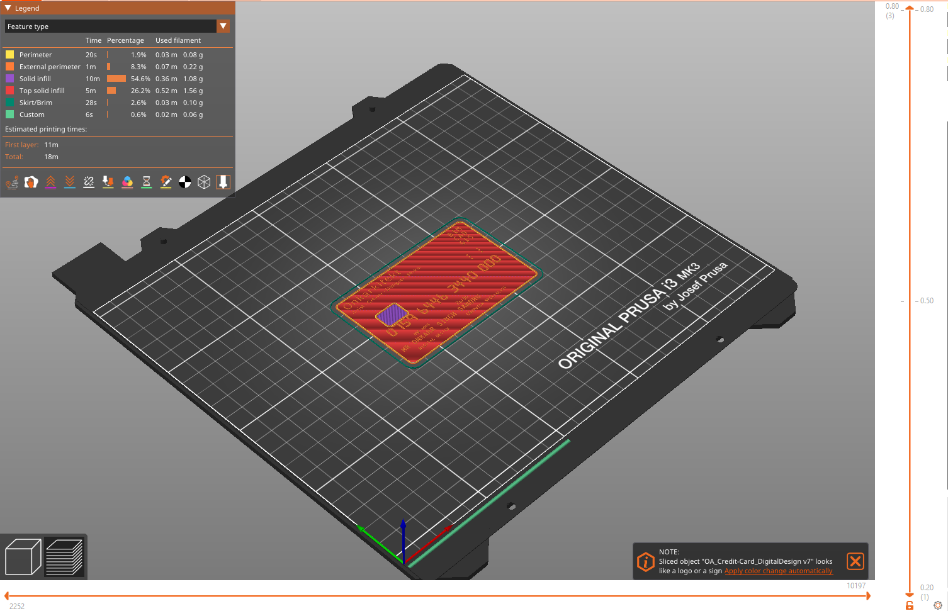This screenshot has height=611, width=948.
Task: Toggle tool marker arrow icon
Action: click(223, 182)
